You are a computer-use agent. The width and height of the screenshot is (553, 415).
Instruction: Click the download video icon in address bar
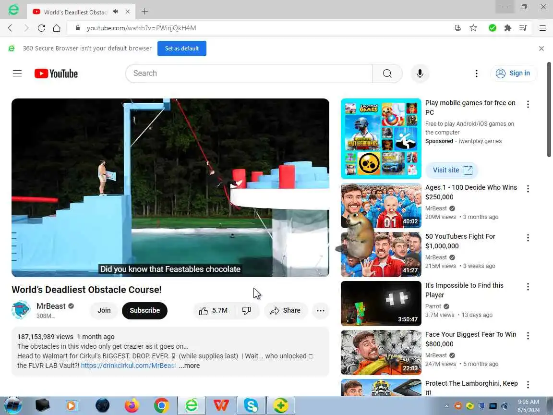point(458,28)
